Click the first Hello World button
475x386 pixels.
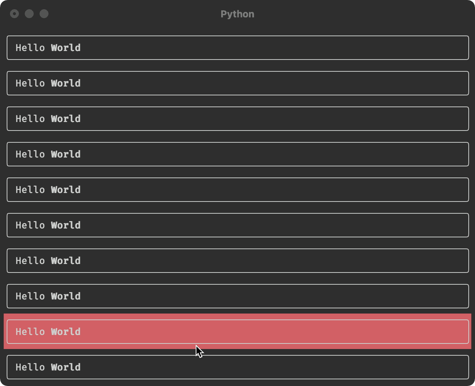pyautogui.click(x=237, y=48)
